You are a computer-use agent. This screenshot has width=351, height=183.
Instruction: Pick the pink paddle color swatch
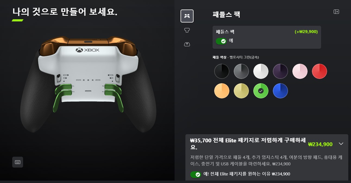(300, 71)
